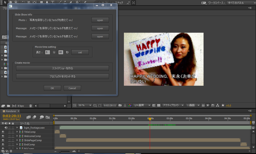Open the ワークスペース すべてのパネル dropdown
The width and height of the screenshot is (256, 154).
241,3
